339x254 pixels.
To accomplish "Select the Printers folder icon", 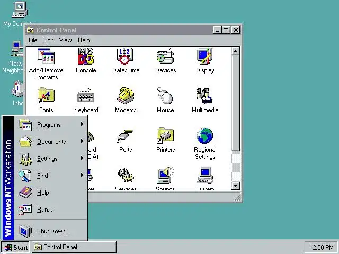I will (165, 135).
